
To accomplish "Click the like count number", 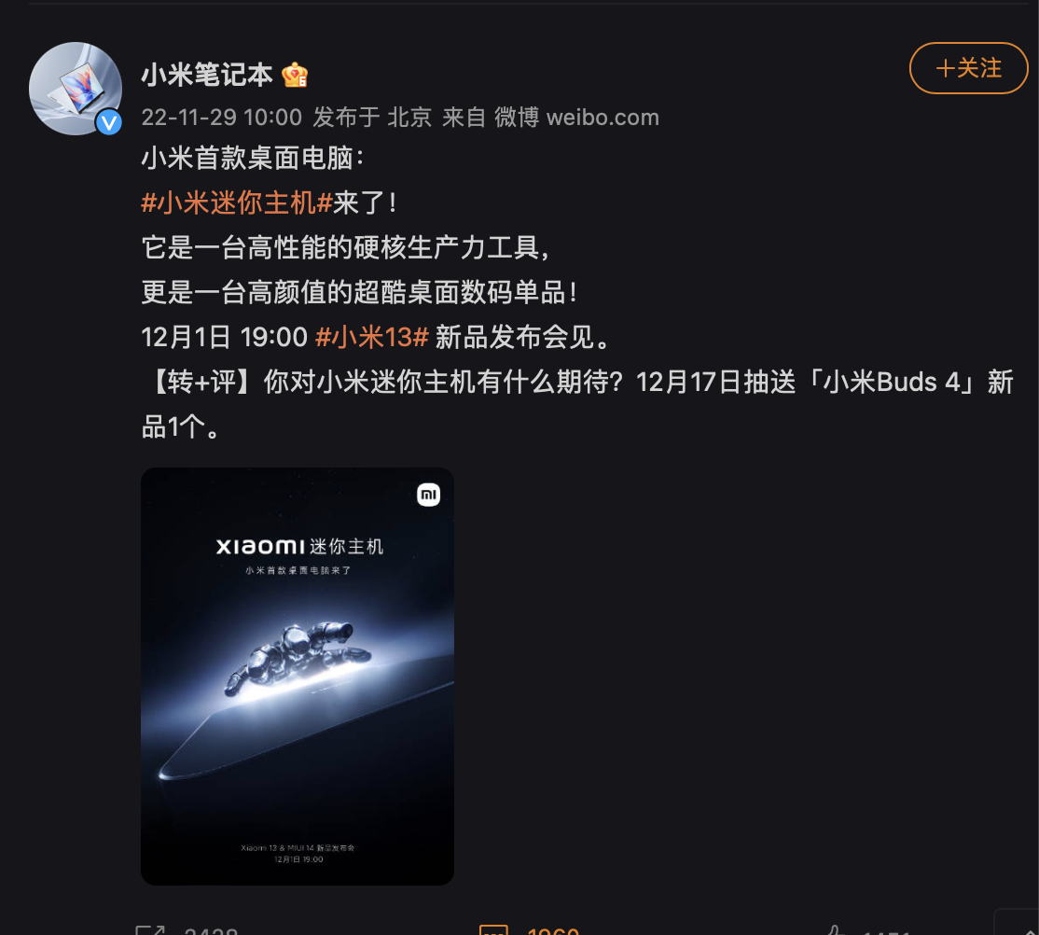I will (x=887, y=931).
